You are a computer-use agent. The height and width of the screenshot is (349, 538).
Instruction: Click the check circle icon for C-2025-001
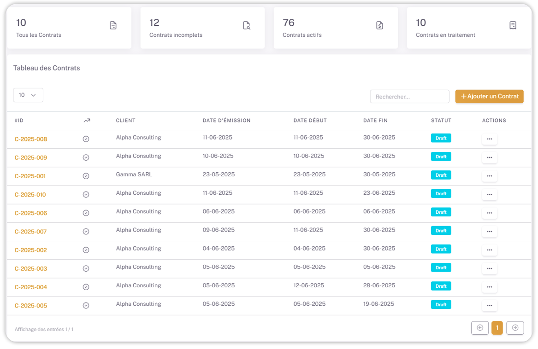86,176
